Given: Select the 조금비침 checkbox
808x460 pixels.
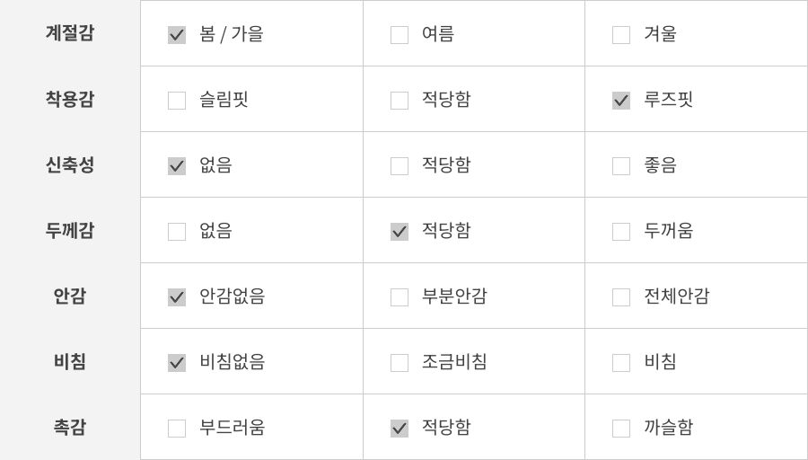Looking at the screenshot, I should (x=400, y=363).
